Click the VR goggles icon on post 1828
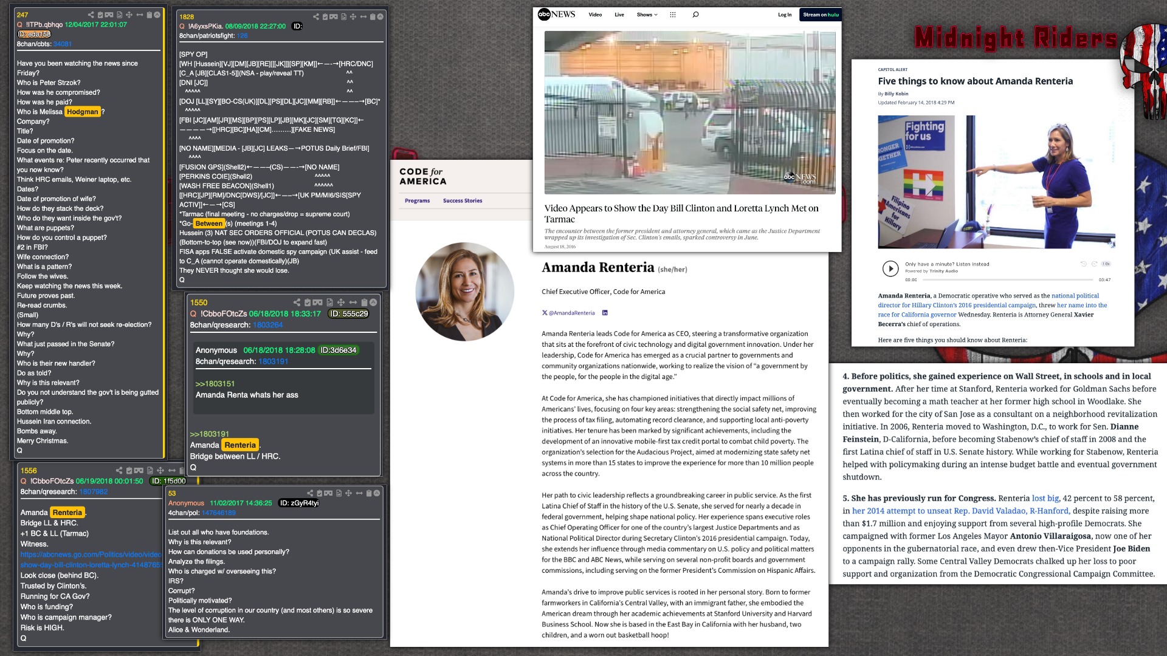The image size is (1167, 656). [334, 16]
